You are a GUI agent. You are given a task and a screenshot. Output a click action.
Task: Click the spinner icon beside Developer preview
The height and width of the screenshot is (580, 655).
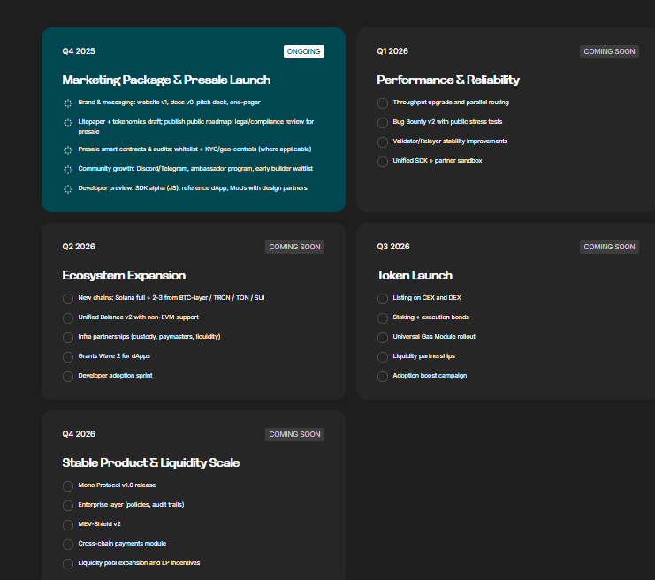tap(68, 189)
